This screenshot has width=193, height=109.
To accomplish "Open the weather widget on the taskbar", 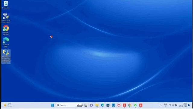I will pyautogui.click(x=8, y=105).
